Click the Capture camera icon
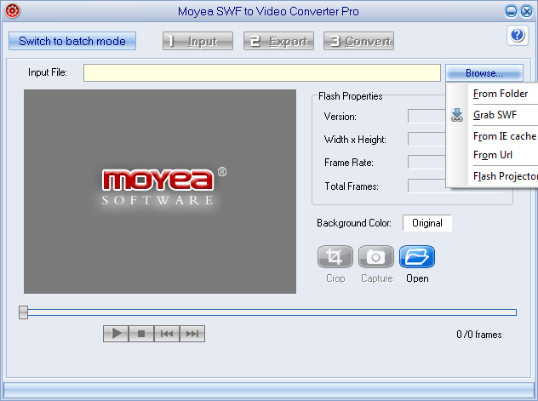This screenshot has height=401, width=538. (376, 256)
